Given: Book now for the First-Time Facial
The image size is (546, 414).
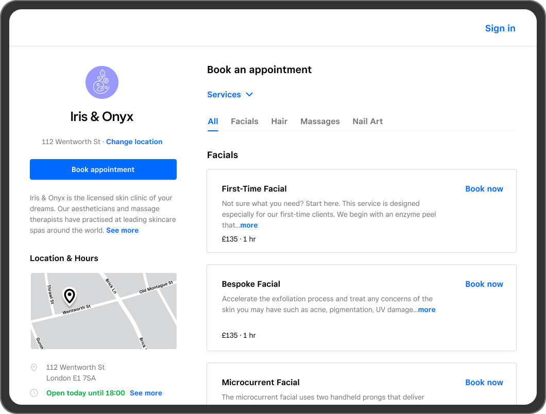Looking at the screenshot, I should [x=484, y=188].
